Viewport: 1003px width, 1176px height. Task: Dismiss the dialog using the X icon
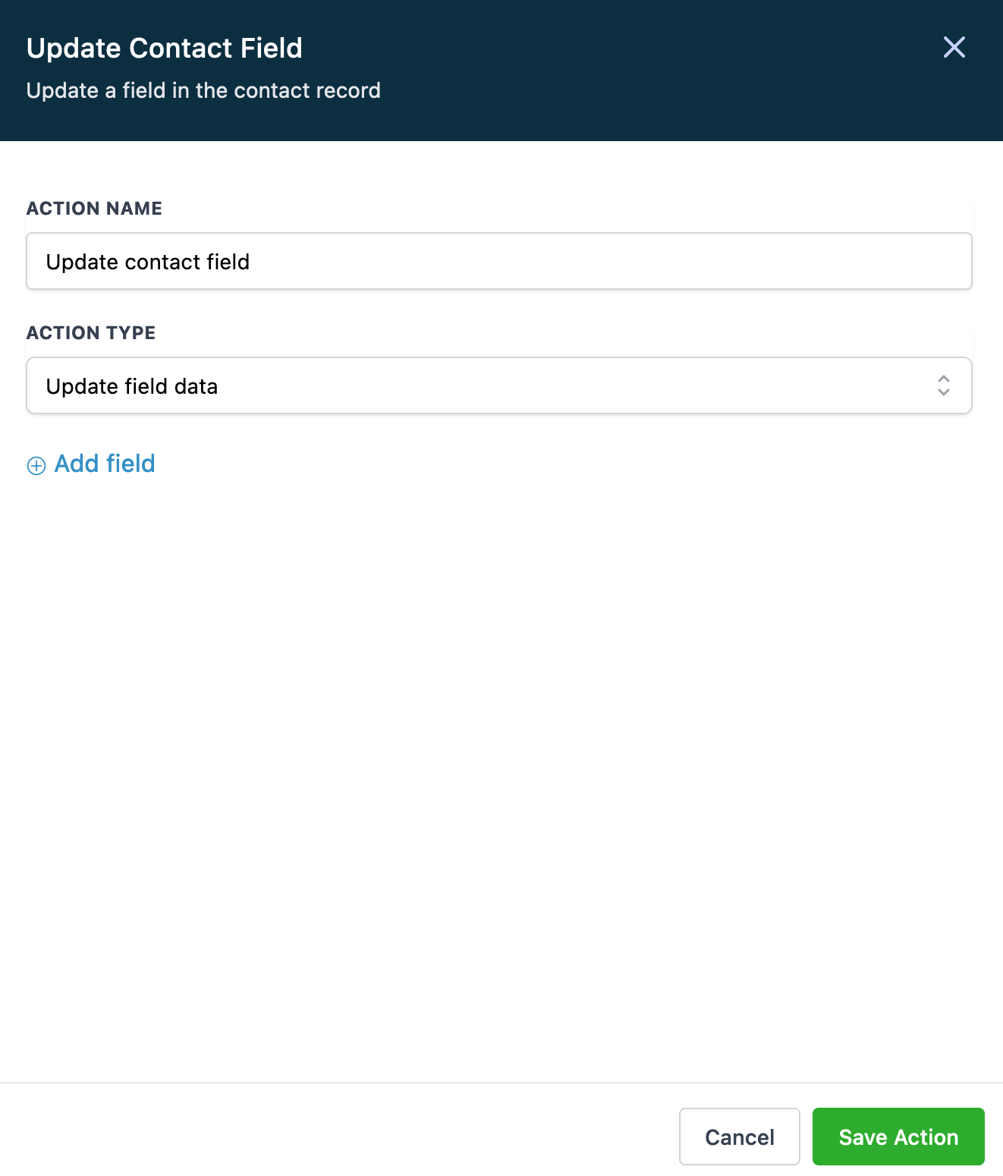coord(954,47)
